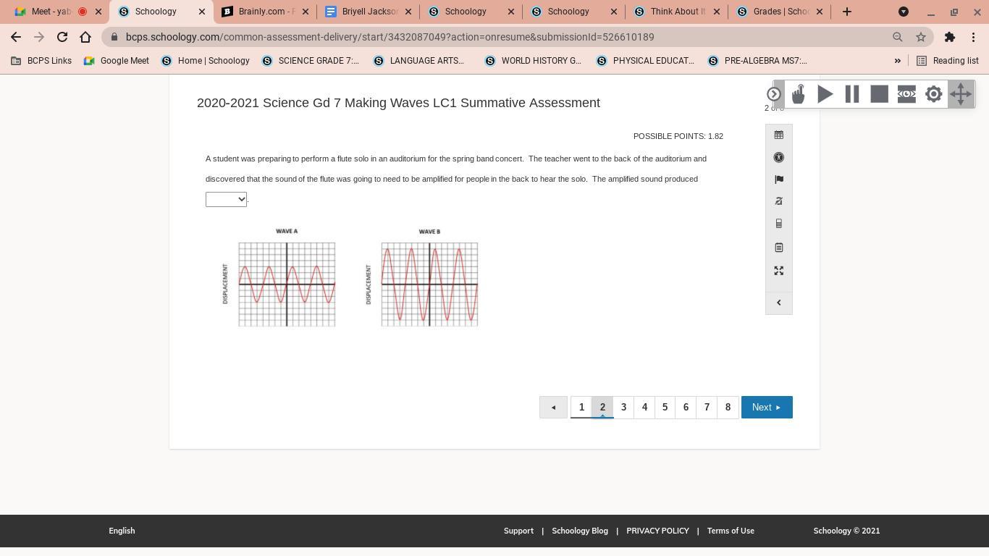Activate the answer eliminator strikethrough tool
Viewport: 989px width, 556px height.
(x=779, y=201)
